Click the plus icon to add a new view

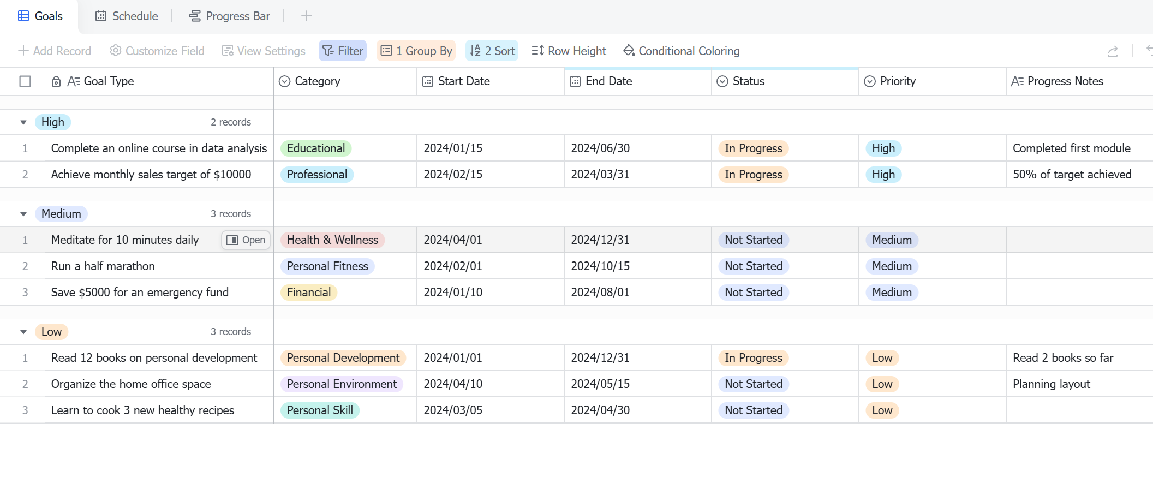pos(307,16)
